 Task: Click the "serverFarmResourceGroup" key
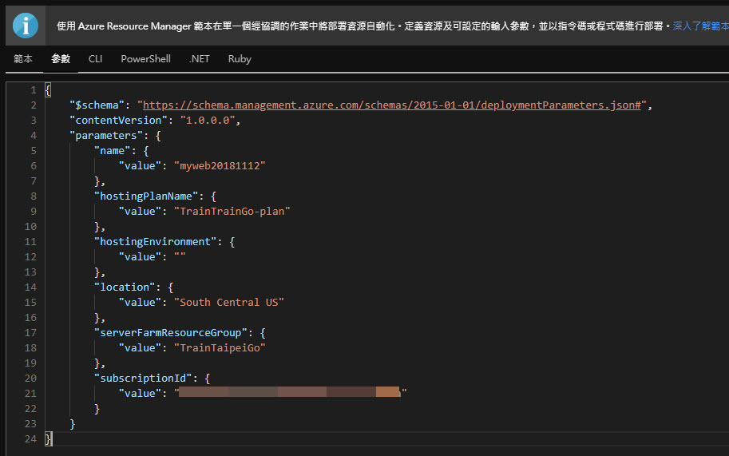tap(171, 333)
